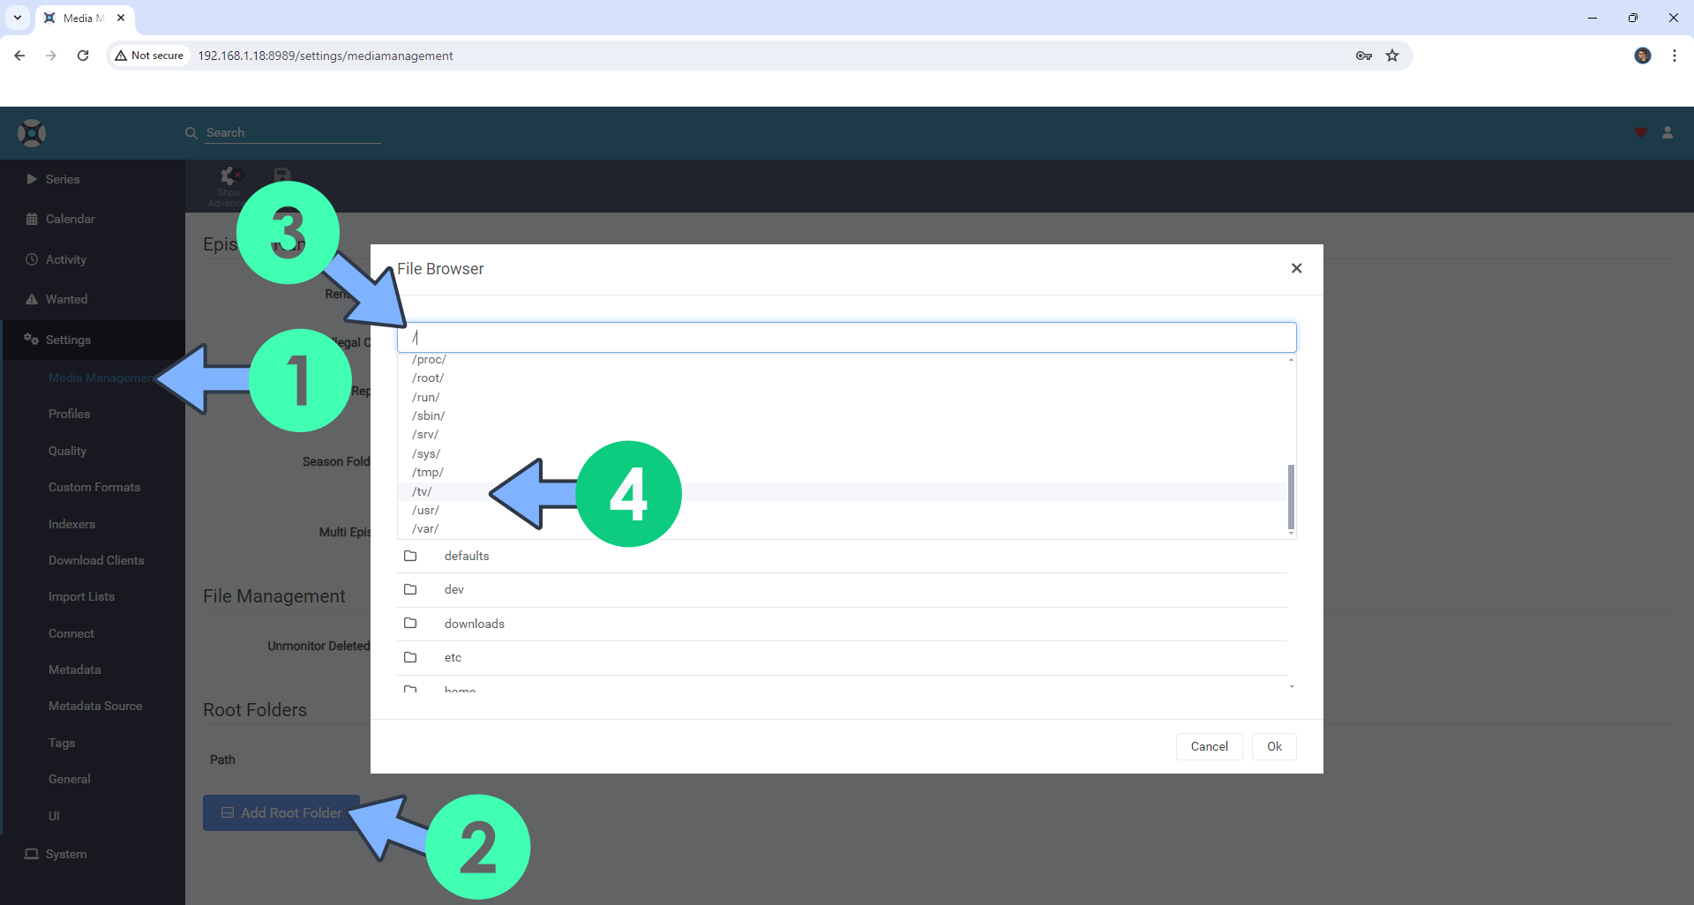The image size is (1694, 905).
Task: Choose /tv/ from the path suggestions
Action: point(422,491)
